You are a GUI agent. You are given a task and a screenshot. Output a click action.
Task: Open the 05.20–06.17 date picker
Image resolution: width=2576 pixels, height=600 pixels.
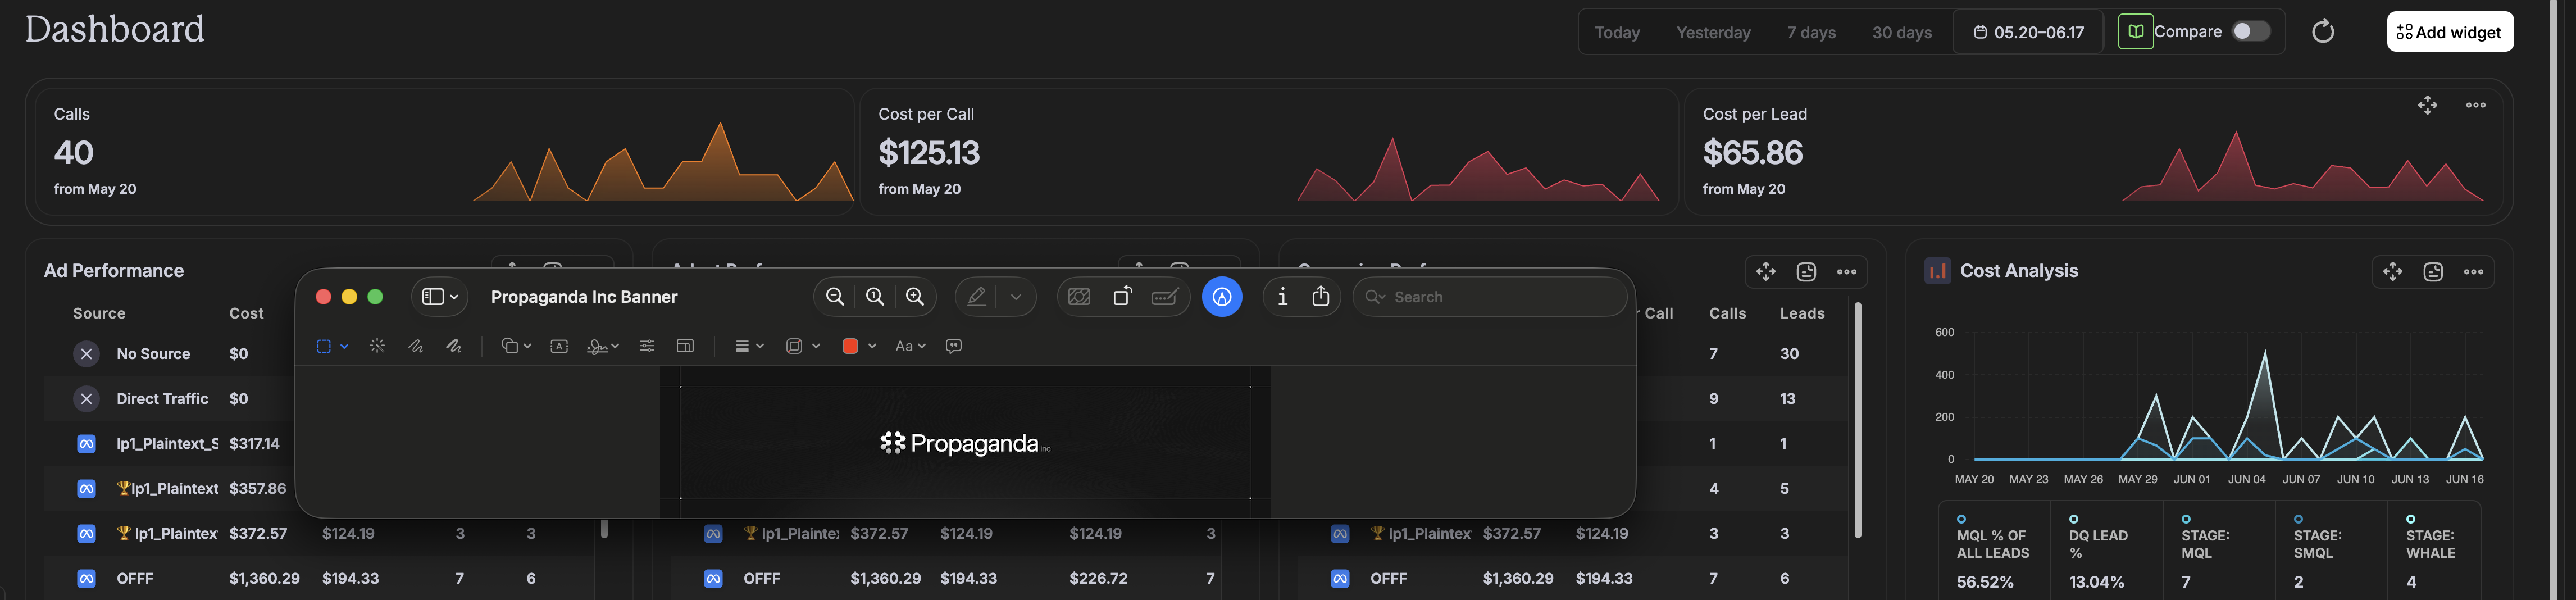(x=2028, y=32)
